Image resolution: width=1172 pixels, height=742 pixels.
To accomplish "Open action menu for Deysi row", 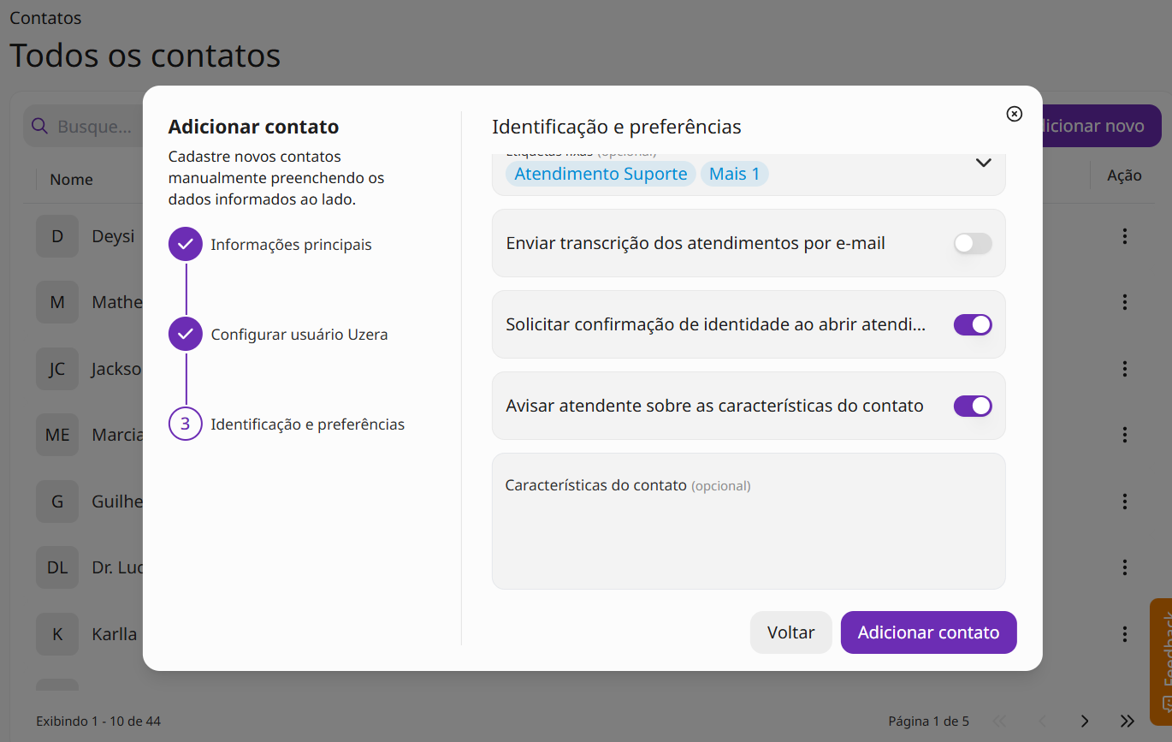I will click(1125, 236).
